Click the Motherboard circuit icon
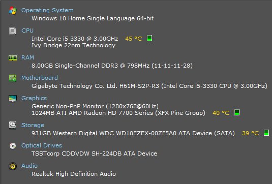272x184 pixels. [13, 78]
